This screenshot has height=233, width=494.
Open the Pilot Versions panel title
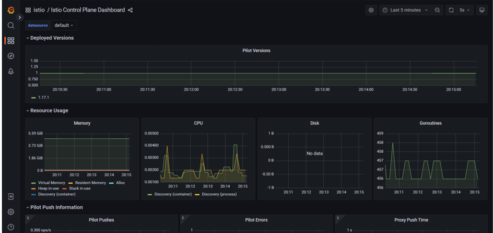[256, 50]
